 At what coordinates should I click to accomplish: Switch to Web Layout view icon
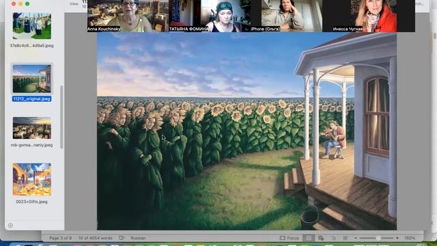coord(321,238)
